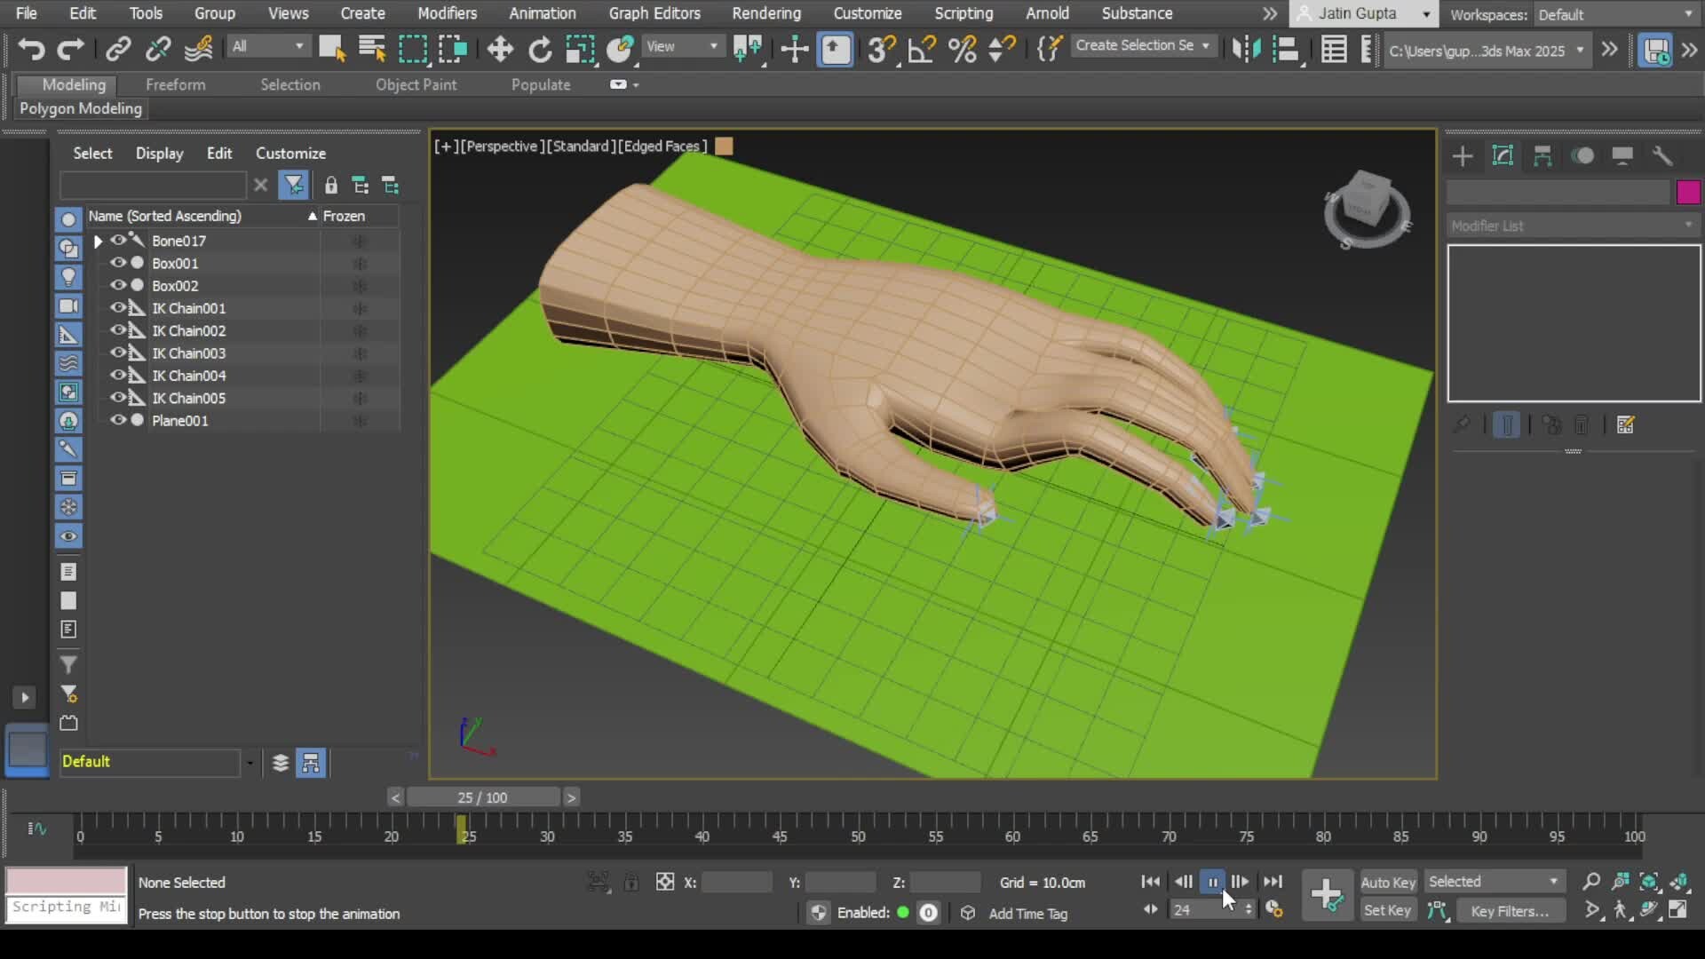
Task: Open the Animation menu
Action: click(x=542, y=13)
